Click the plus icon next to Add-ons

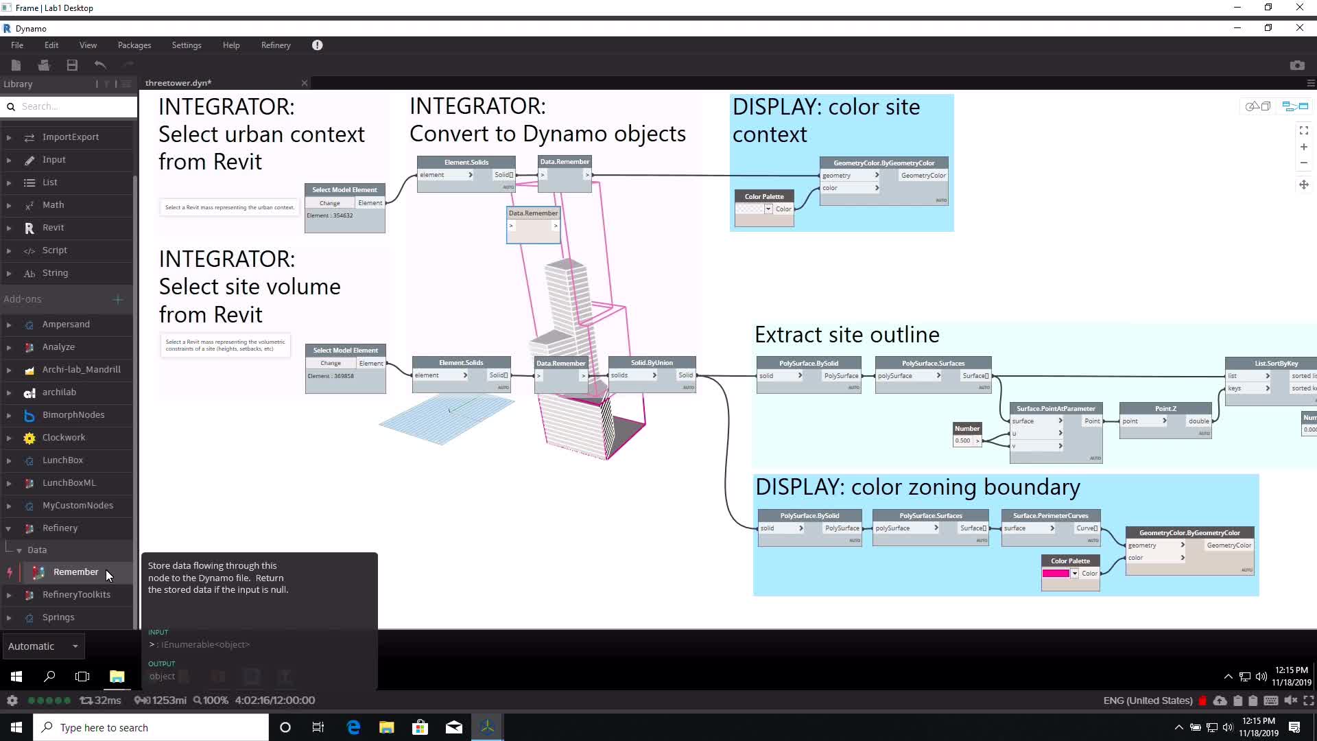click(118, 299)
